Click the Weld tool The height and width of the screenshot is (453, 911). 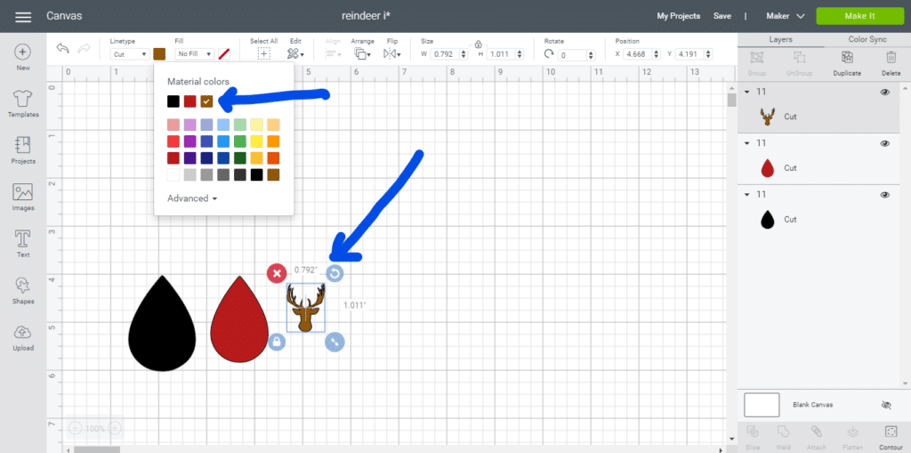tap(783, 432)
